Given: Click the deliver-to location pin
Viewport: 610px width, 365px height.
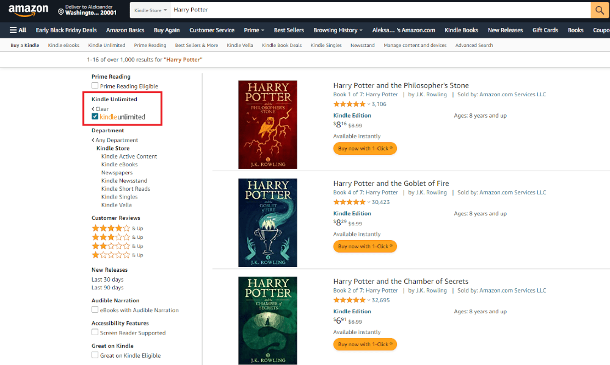Looking at the screenshot, I should pos(60,12).
